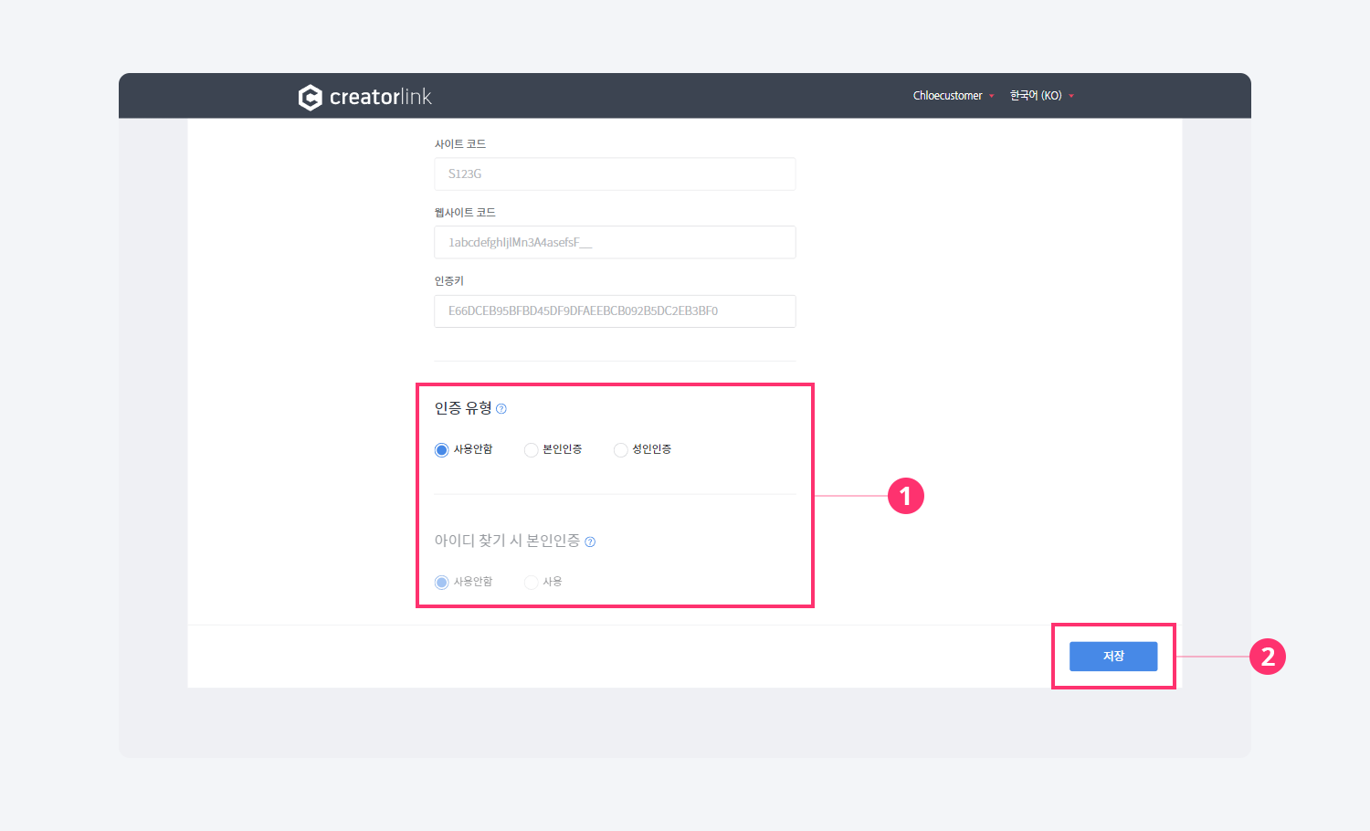The height and width of the screenshot is (831, 1370).
Task: Click the small arrow beside Chloecustomer
Action: (x=992, y=96)
